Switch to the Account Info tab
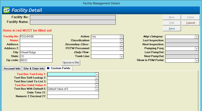The width and height of the screenshot is (202, 111). click(x=12, y=69)
